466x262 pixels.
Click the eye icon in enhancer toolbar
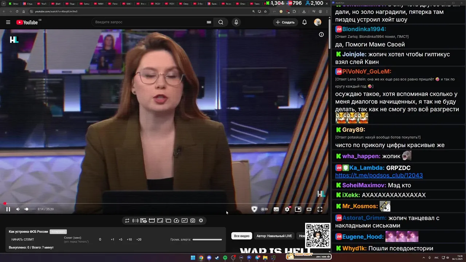[x=143, y=221]
